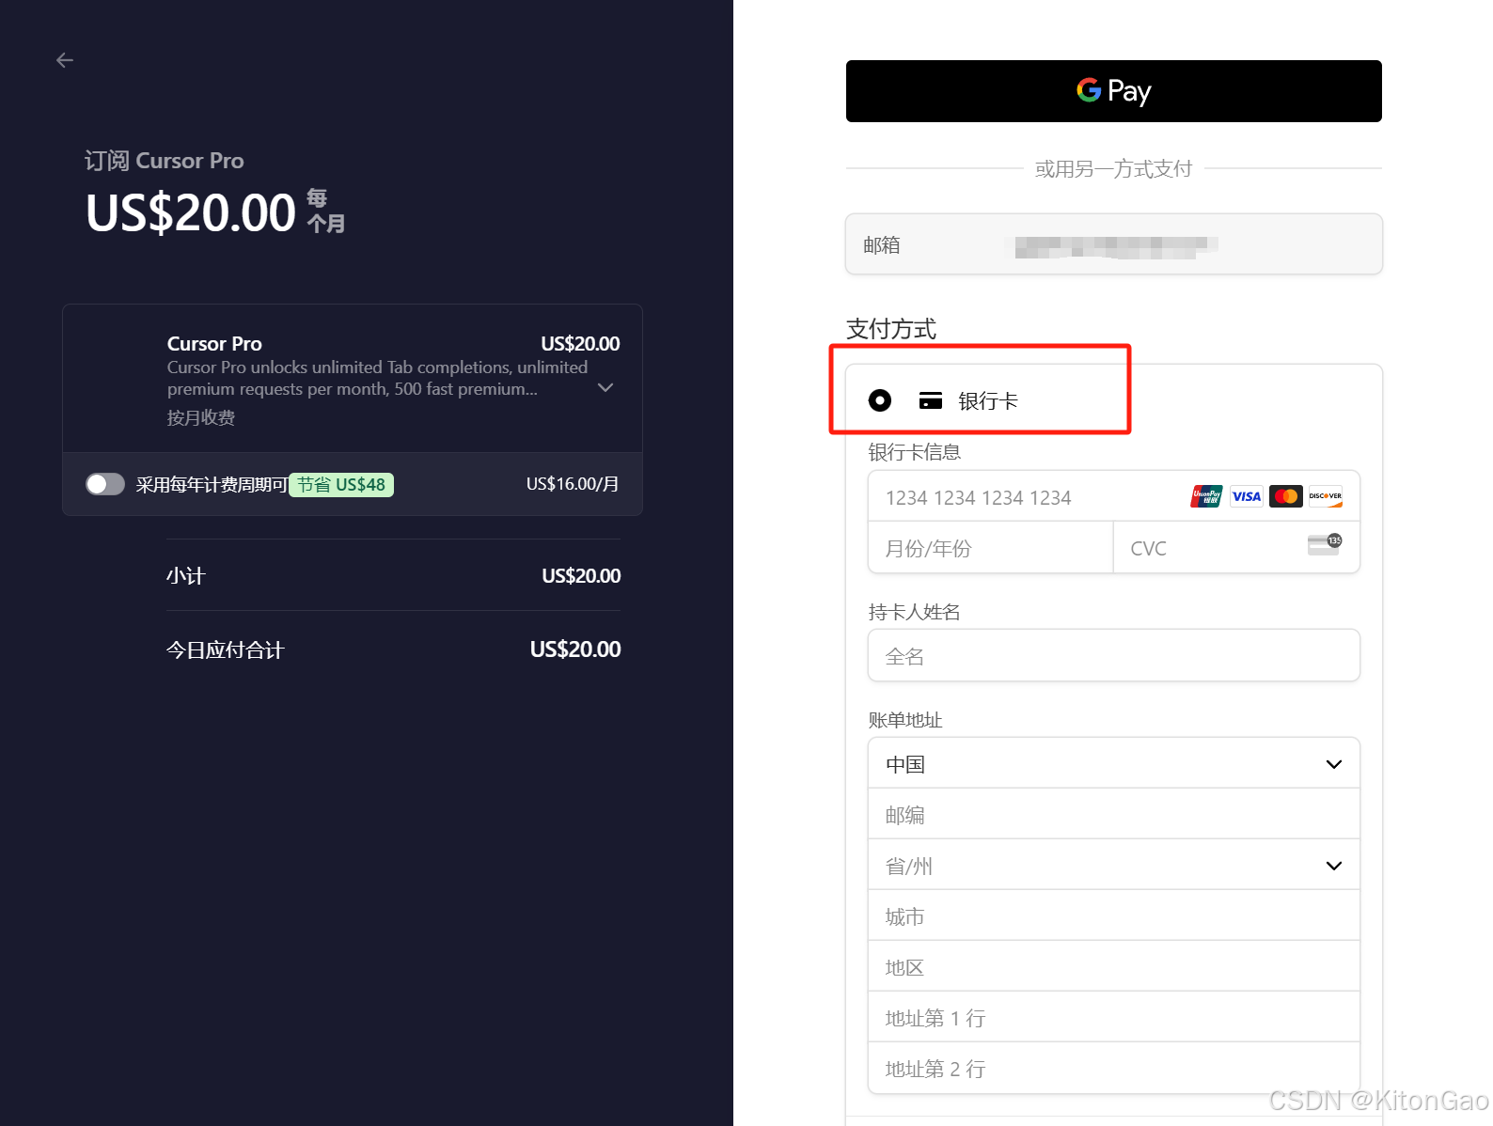Screen dimensions: 1493x1126
Task: Click the 采用每年计费周期可 label
Action: (x=212, y=485)
